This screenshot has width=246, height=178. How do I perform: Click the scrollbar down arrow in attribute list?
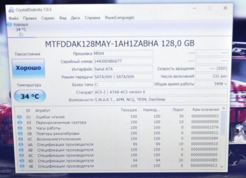pos(222,167)
